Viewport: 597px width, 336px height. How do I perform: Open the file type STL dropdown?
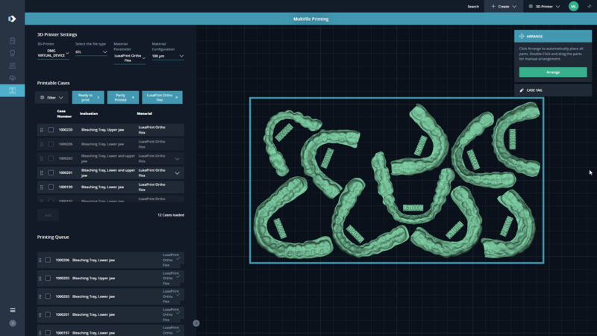[x=91, y=52]
